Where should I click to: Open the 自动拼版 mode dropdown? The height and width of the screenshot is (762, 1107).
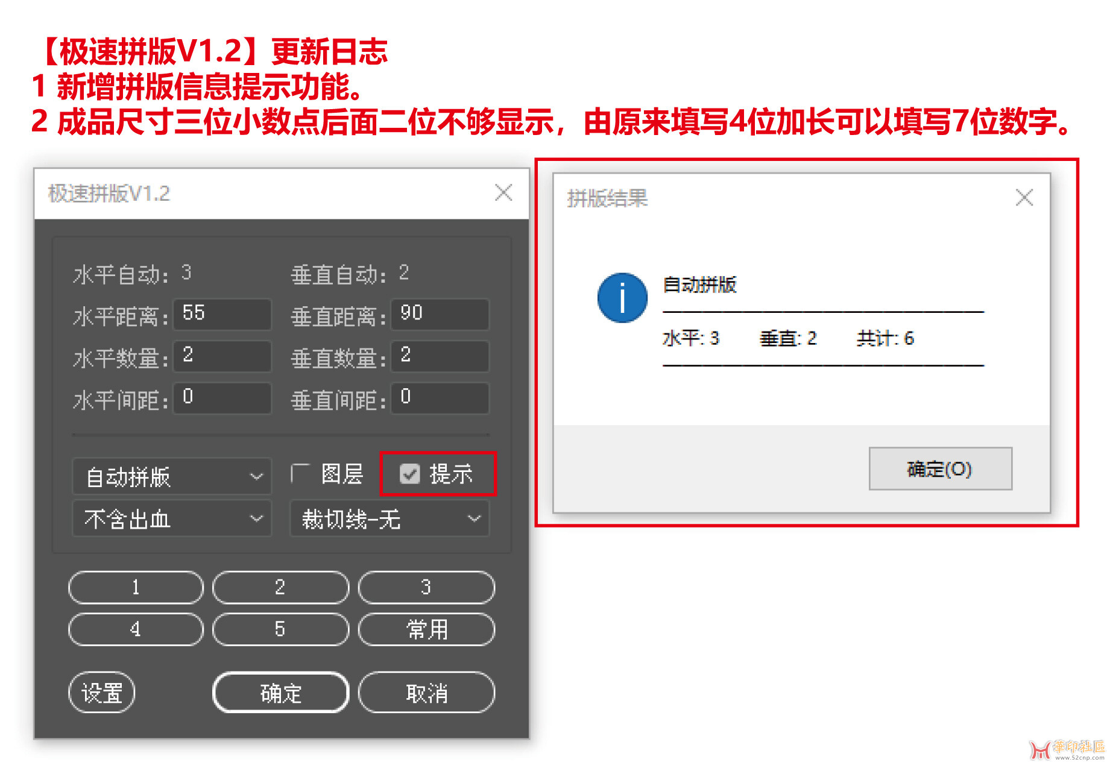coord(172,476)
